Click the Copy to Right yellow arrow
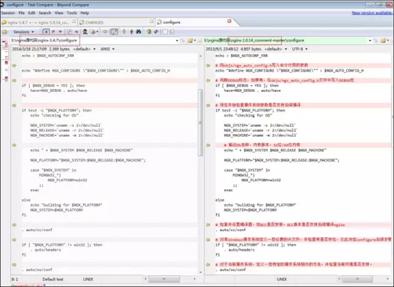The width and height of the screenshot is (394, 287). [x=105, y=31]
